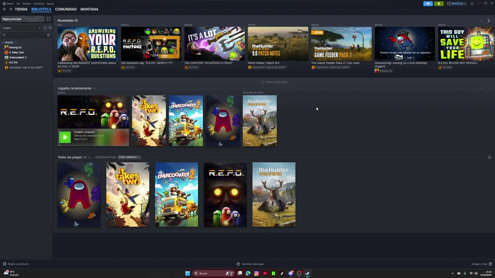Image resolution: width=495 pixels, height=278 pixels.
Task: Open It Takes Two in recently played
Action: [x=149, y=121]
